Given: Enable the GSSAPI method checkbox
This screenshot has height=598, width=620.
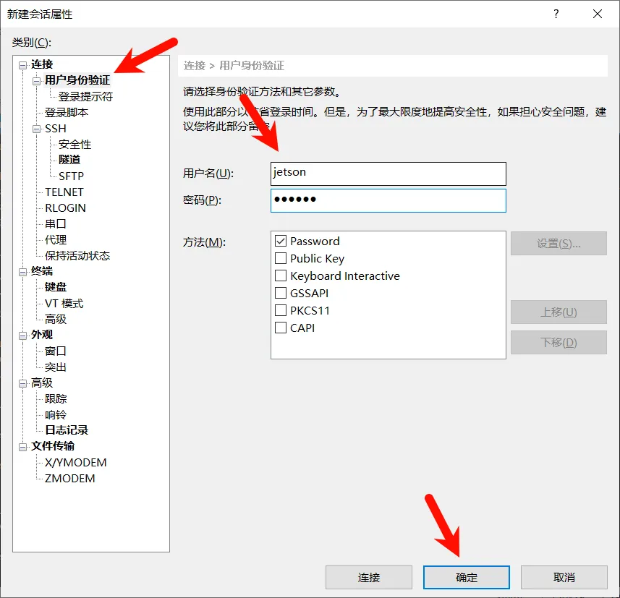Looking at the screenshot, I should (281, 293).
